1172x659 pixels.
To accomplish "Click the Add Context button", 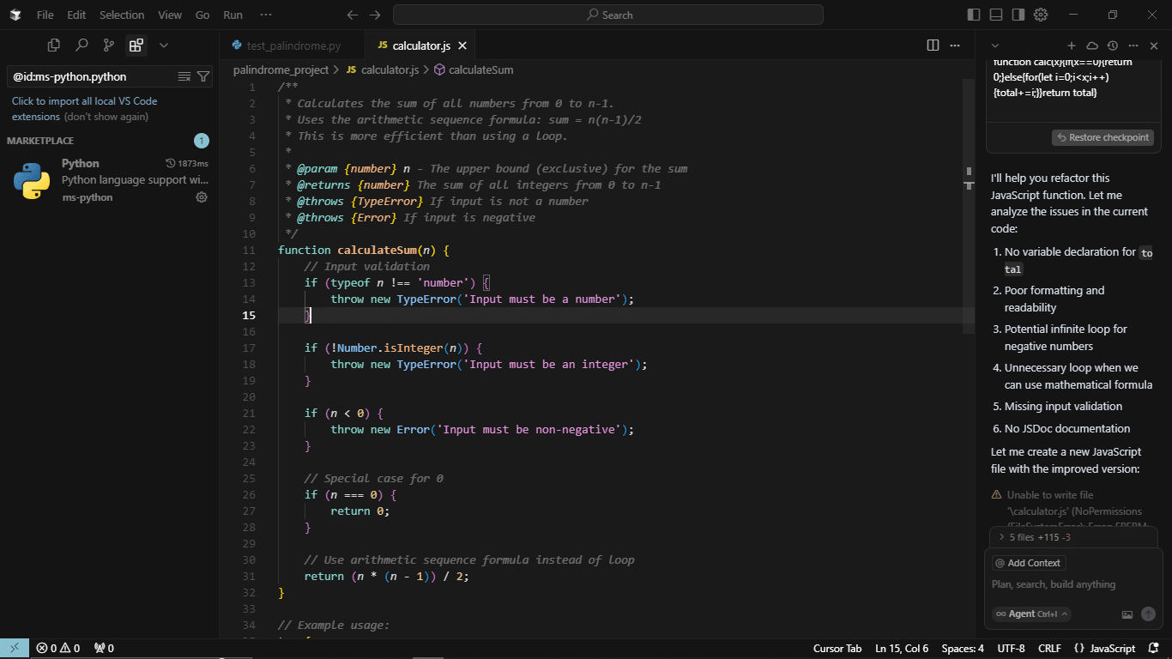I will tap(1028, 563).
